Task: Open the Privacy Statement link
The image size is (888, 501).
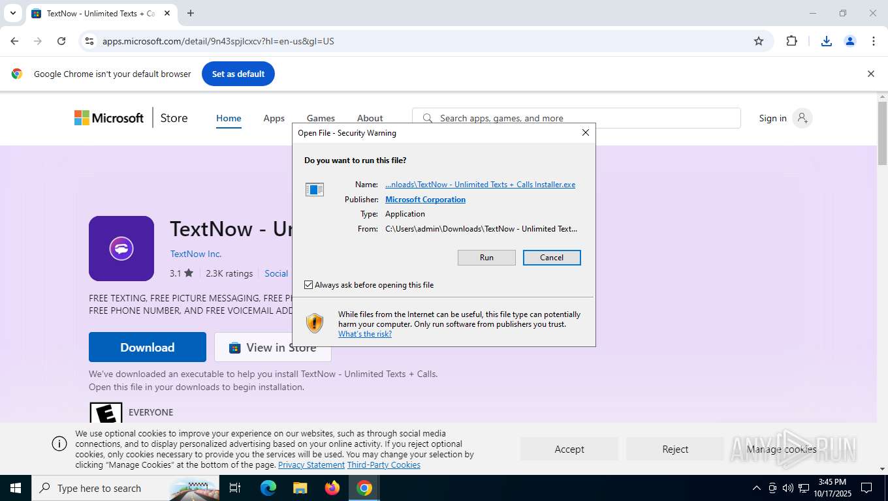Action: pyautogui.click(x=311, y=465)
